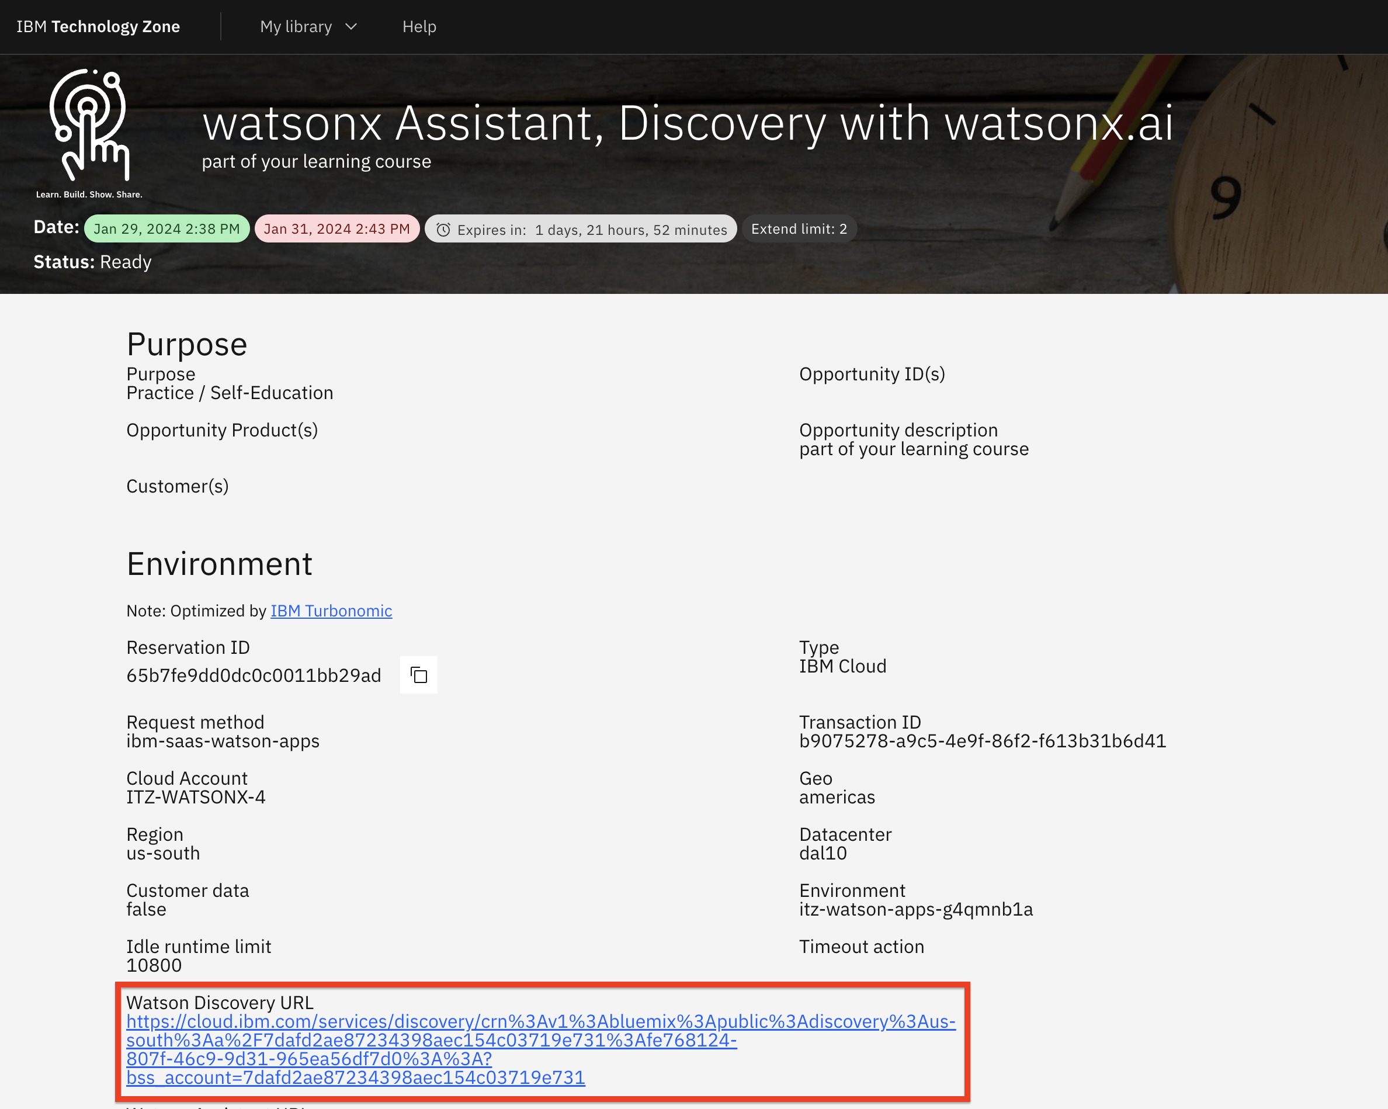The image size is (1388, 1109).
Task: Click the environment name itz-watson-apps-g4qmnb1a
Action: pyautogui.click(x=915, y=909)
